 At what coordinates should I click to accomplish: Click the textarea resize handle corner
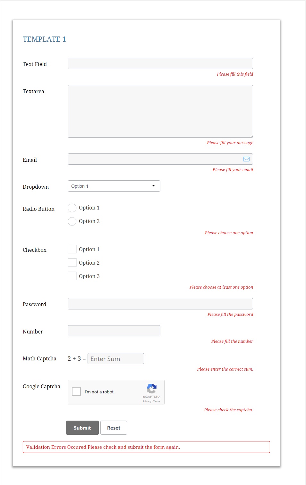click(x=251, y=136)
